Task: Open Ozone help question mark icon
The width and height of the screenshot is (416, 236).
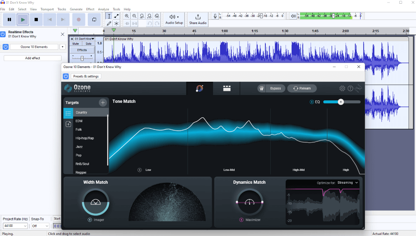Action: (350, 88)
